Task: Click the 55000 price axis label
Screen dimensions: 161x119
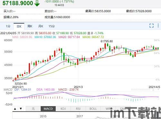Action: 8,52
